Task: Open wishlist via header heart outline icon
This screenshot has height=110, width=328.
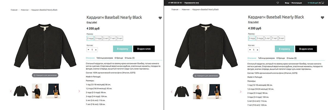Action: [x=278, y=3]
